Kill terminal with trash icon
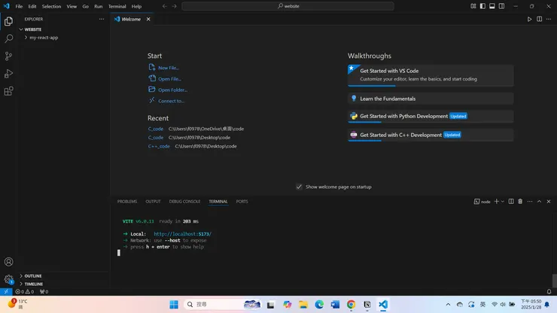The width and height of the screenshot is (557, 313). point(520,202)
